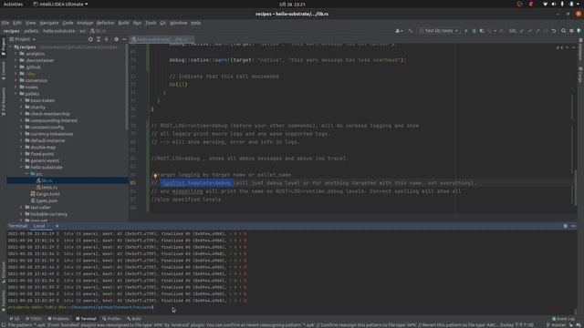Hide the Project panel with minus icon

(124, 39)
